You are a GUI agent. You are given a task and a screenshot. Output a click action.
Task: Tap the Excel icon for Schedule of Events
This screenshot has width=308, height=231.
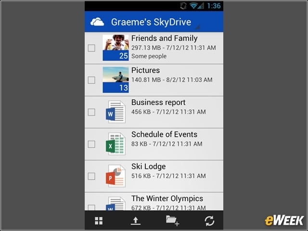pyautogui.click(x=115, y=144)
